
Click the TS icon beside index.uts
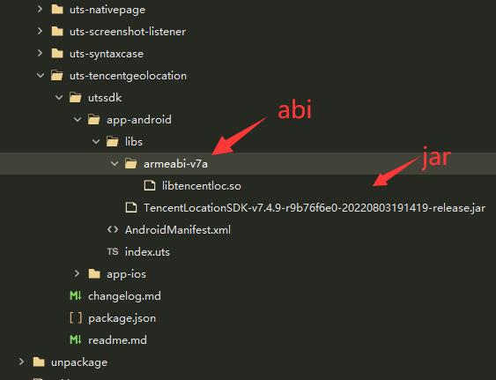click(113, 252)
